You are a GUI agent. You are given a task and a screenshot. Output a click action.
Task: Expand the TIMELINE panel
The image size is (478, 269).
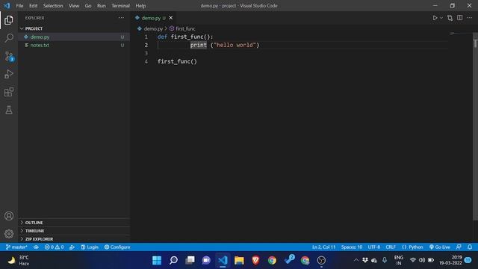point(74,231)
